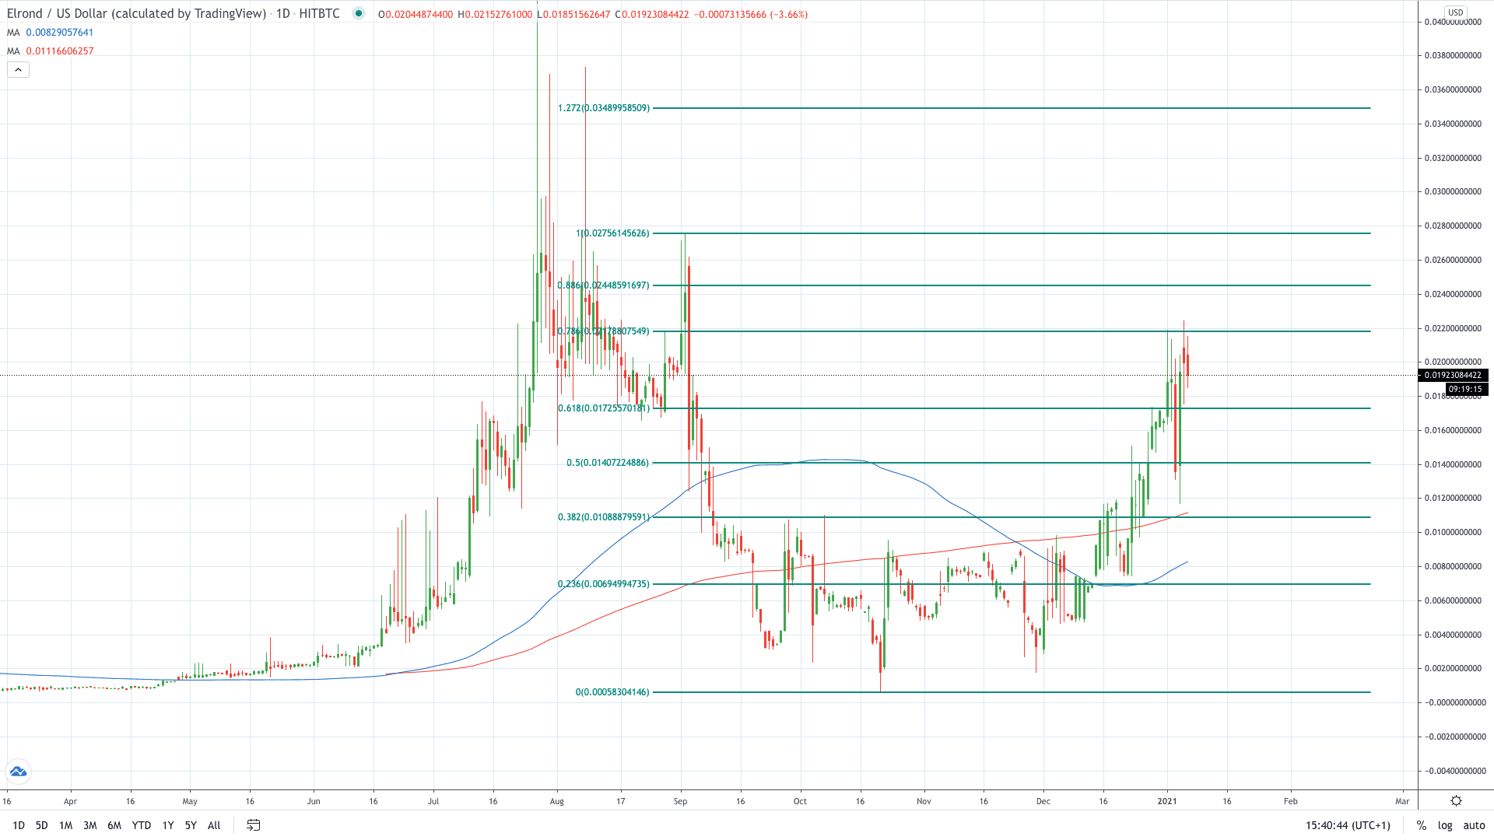The image size is (1494, 840).
Task: Click the TradingView cloud logo icon
Action: [18, 772]
